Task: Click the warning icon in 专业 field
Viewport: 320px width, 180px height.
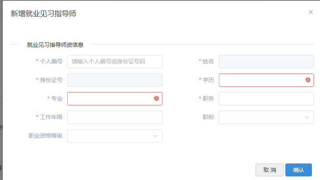Action: (156, 98)
